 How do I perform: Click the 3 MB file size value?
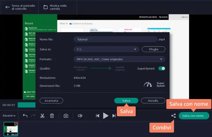(x=77, y=86)
